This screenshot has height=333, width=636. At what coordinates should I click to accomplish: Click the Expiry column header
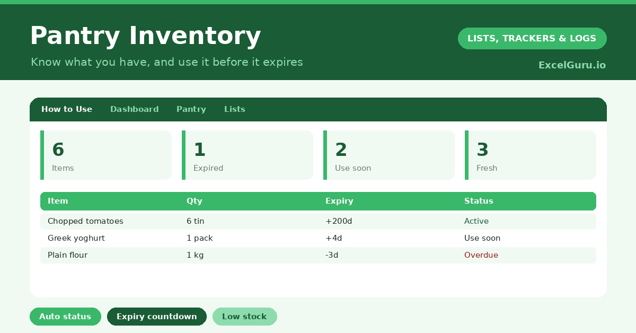tap(339, 201)
